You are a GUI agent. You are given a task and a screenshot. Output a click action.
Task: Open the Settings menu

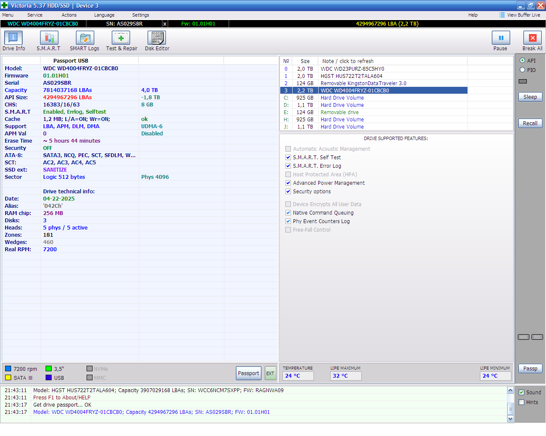[141, 15]
